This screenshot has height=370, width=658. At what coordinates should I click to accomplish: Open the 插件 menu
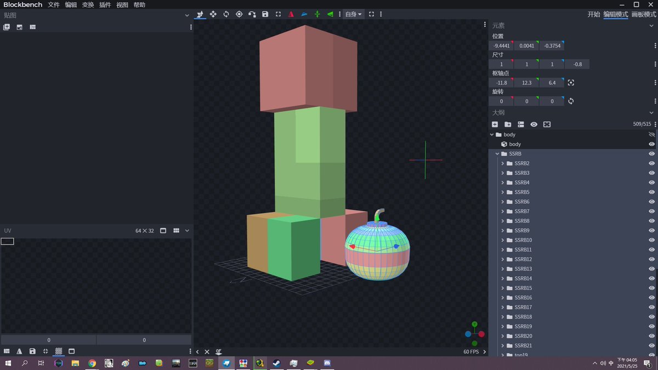point(105,4)
